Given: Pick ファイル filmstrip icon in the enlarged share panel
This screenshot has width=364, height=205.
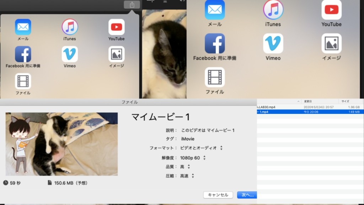Looking at the screenshot, I should [215, 77].
